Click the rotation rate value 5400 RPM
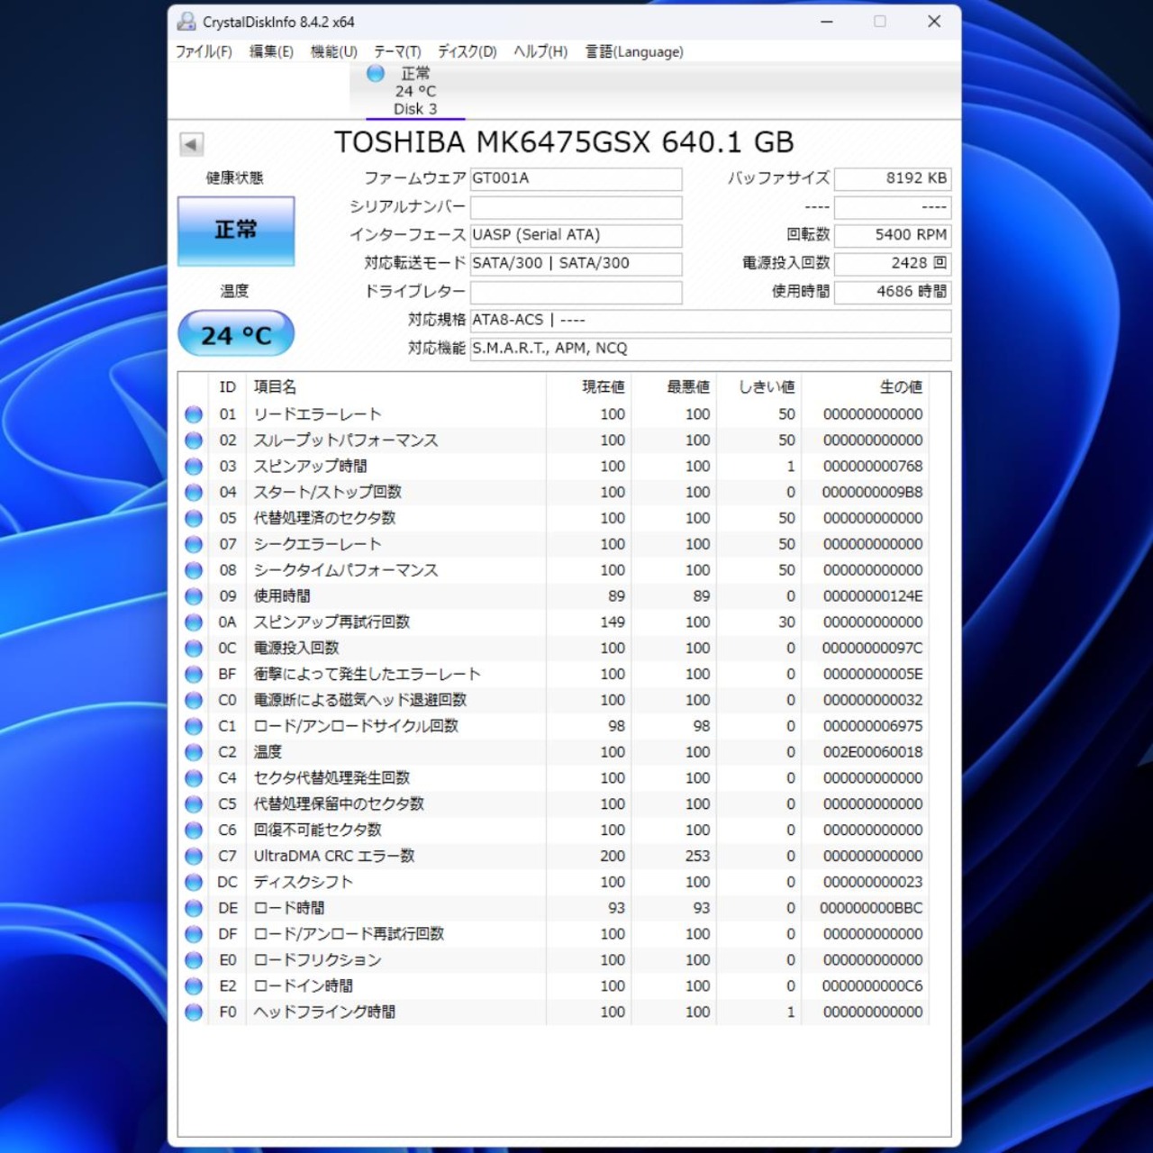 click(893, 235)
